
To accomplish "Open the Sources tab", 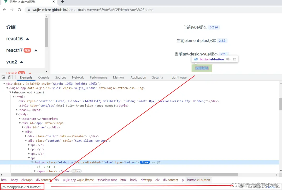I will 61,78.
